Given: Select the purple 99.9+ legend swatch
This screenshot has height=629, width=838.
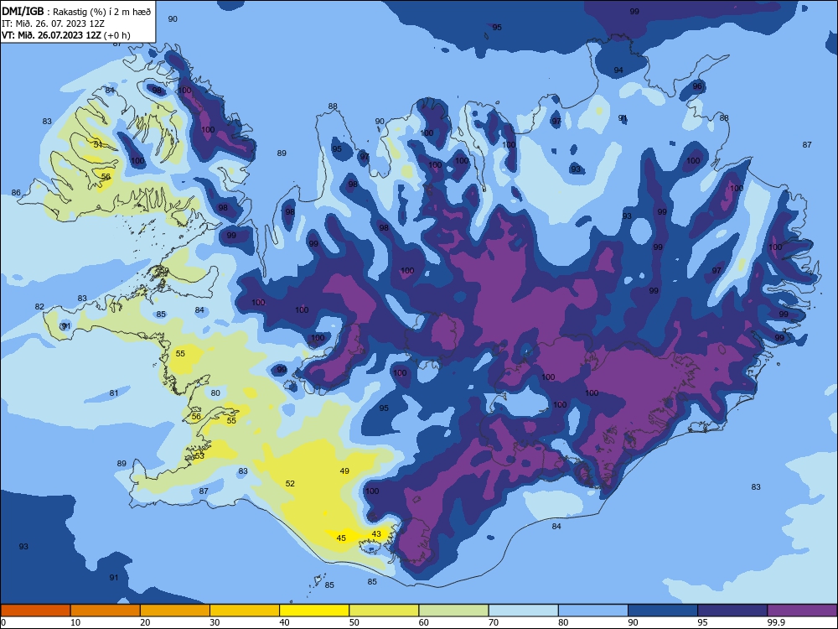Looking at the screenshot, I should tap(802, 611).
